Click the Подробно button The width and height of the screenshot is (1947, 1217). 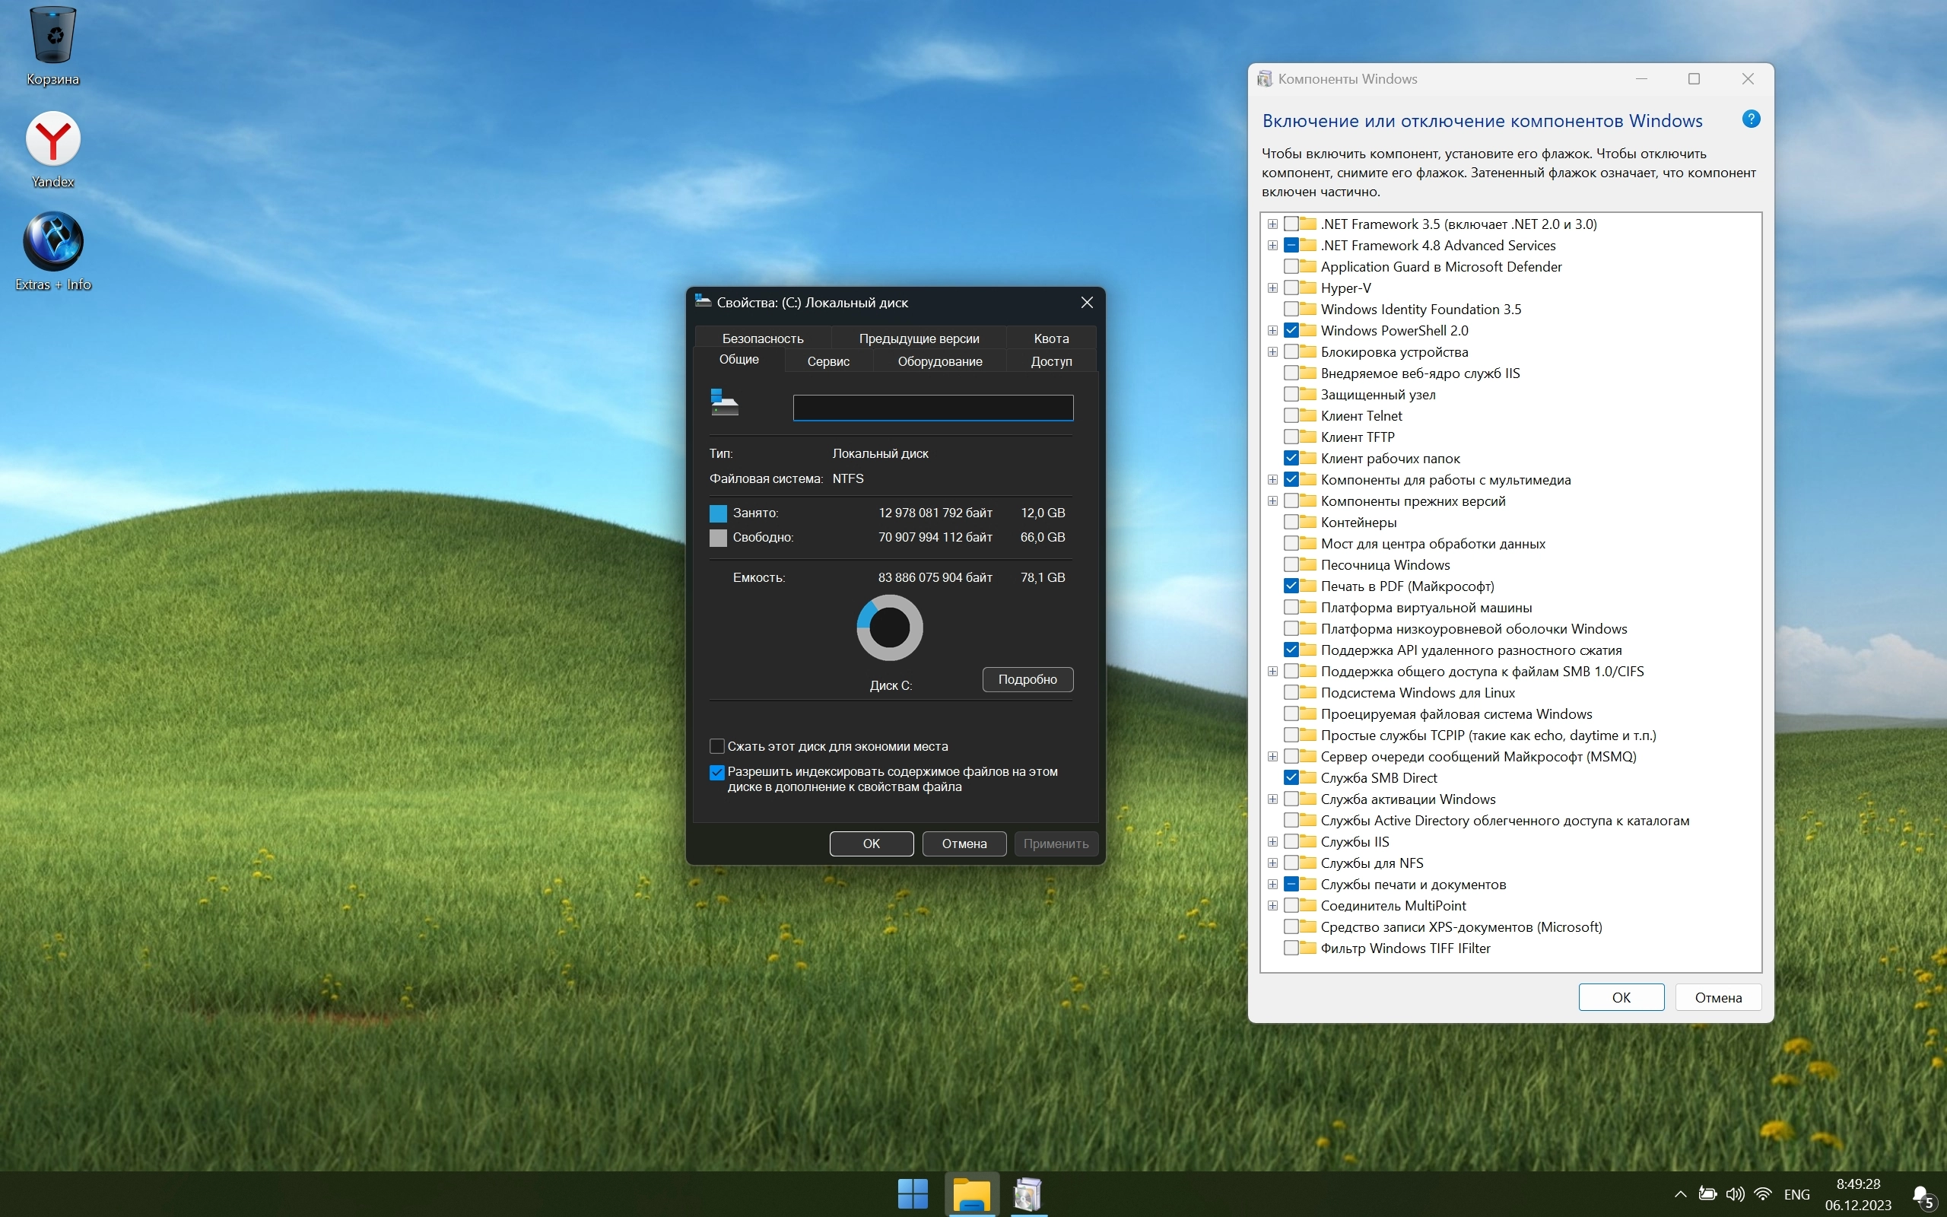coord(1027,679)
